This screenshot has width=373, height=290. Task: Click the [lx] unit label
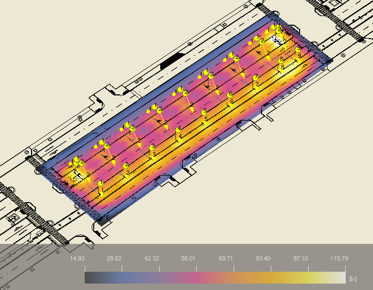click(x=353, y=279)
